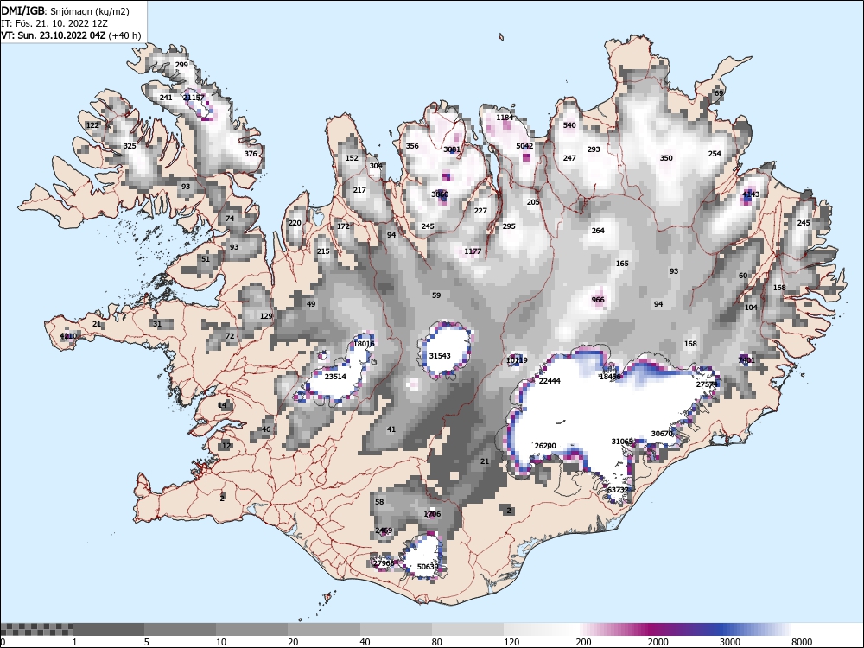Click the map value '41'

pyautogui.click(x=391, y=429)
